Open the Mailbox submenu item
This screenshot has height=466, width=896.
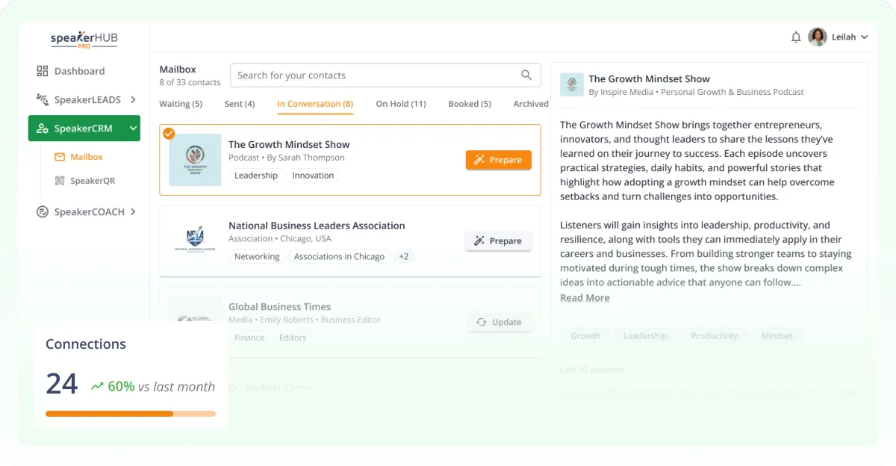pyautogui.click(x=87, y=157)
